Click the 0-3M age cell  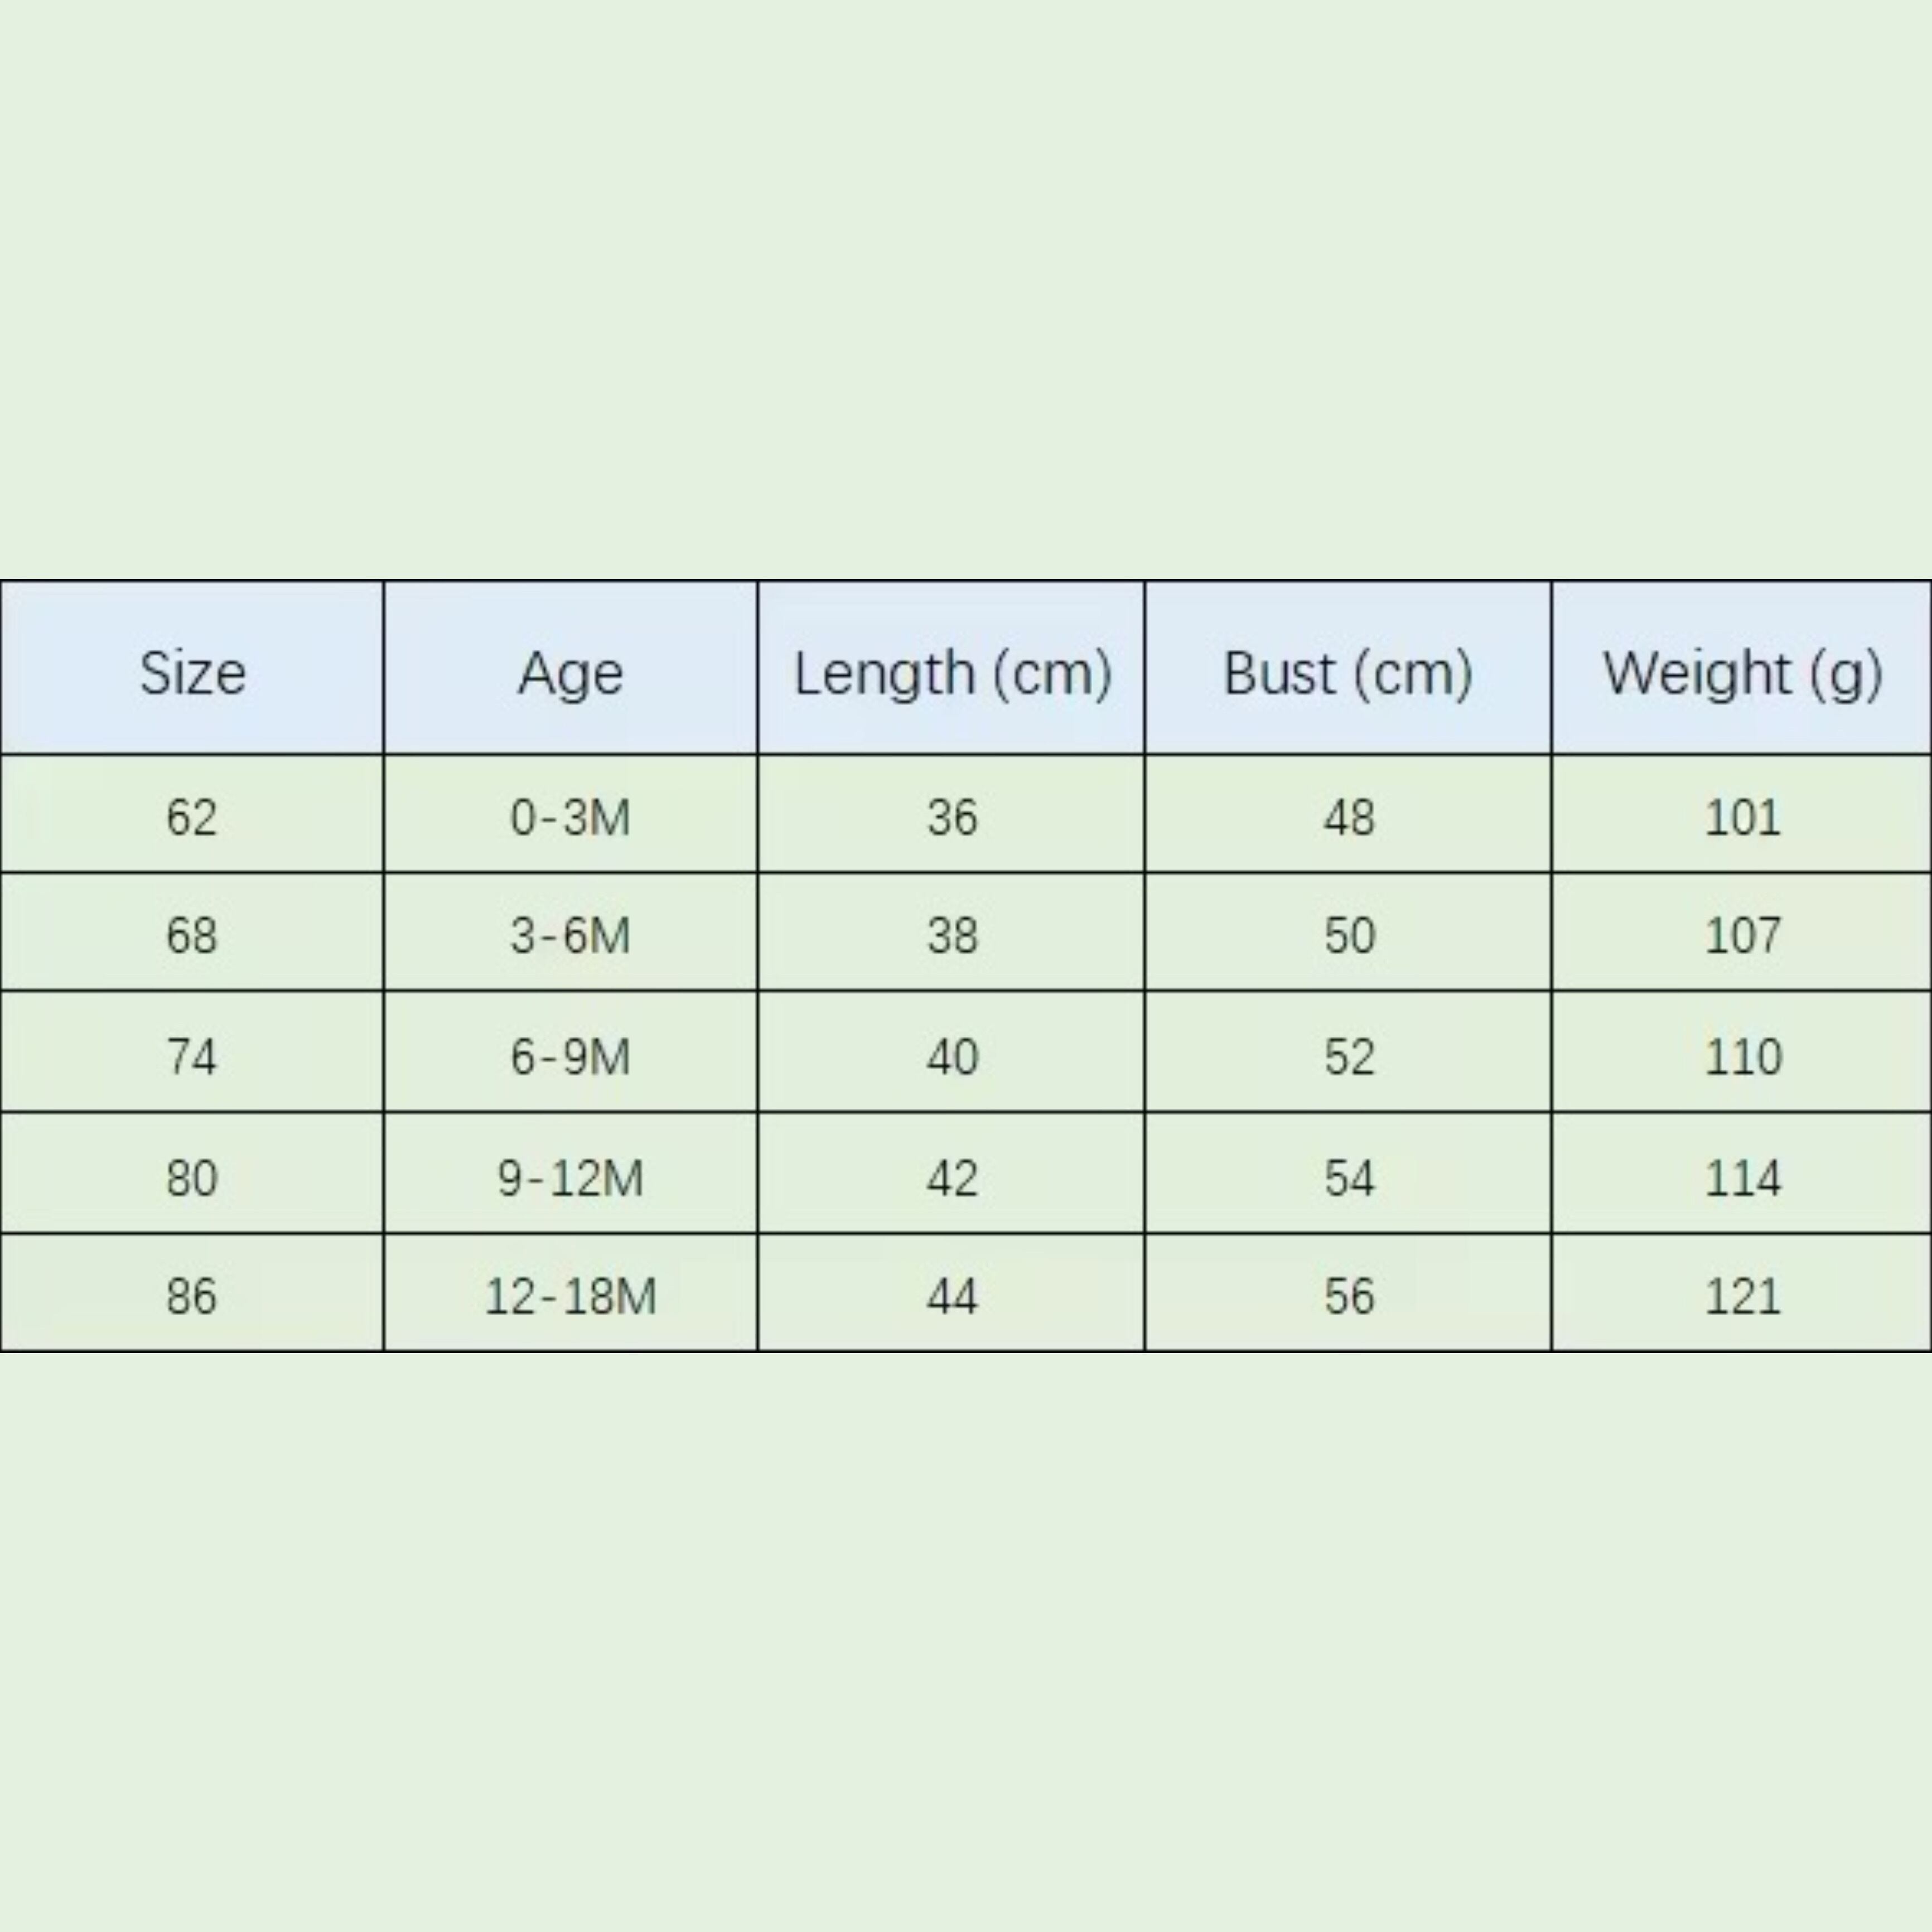tap(570, 817)
